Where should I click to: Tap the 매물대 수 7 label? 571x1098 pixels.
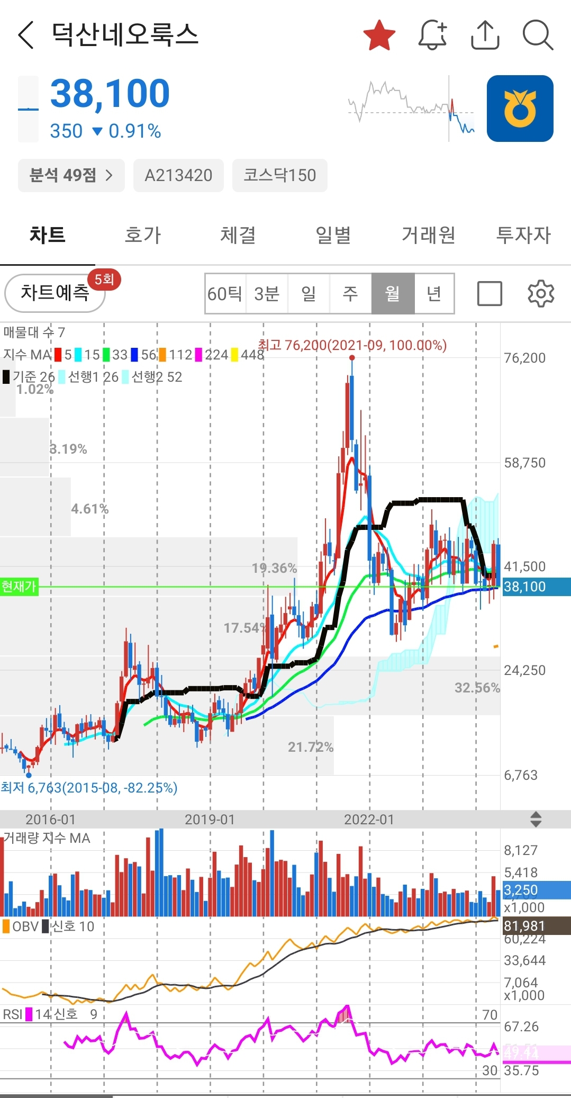[x=34, y=332]
